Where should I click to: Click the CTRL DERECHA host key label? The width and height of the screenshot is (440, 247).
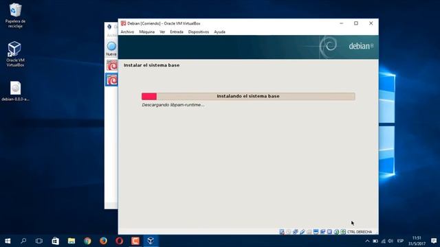point(360,232)
